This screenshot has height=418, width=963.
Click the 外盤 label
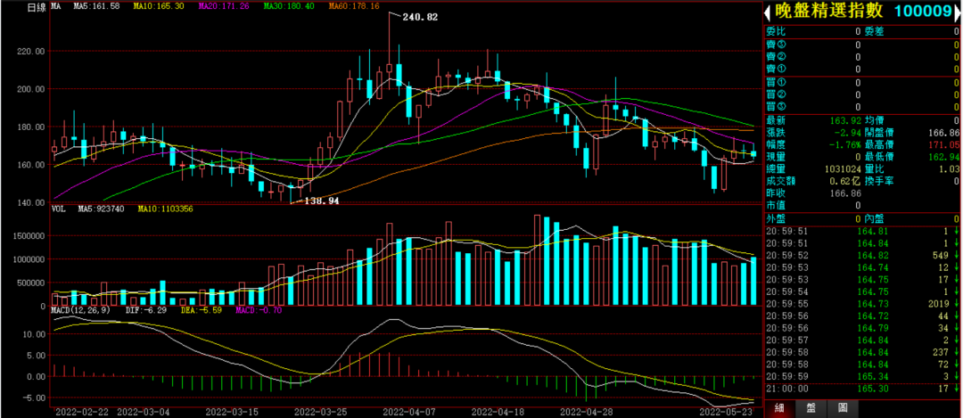pyautogui.click(x=776, y=218)
